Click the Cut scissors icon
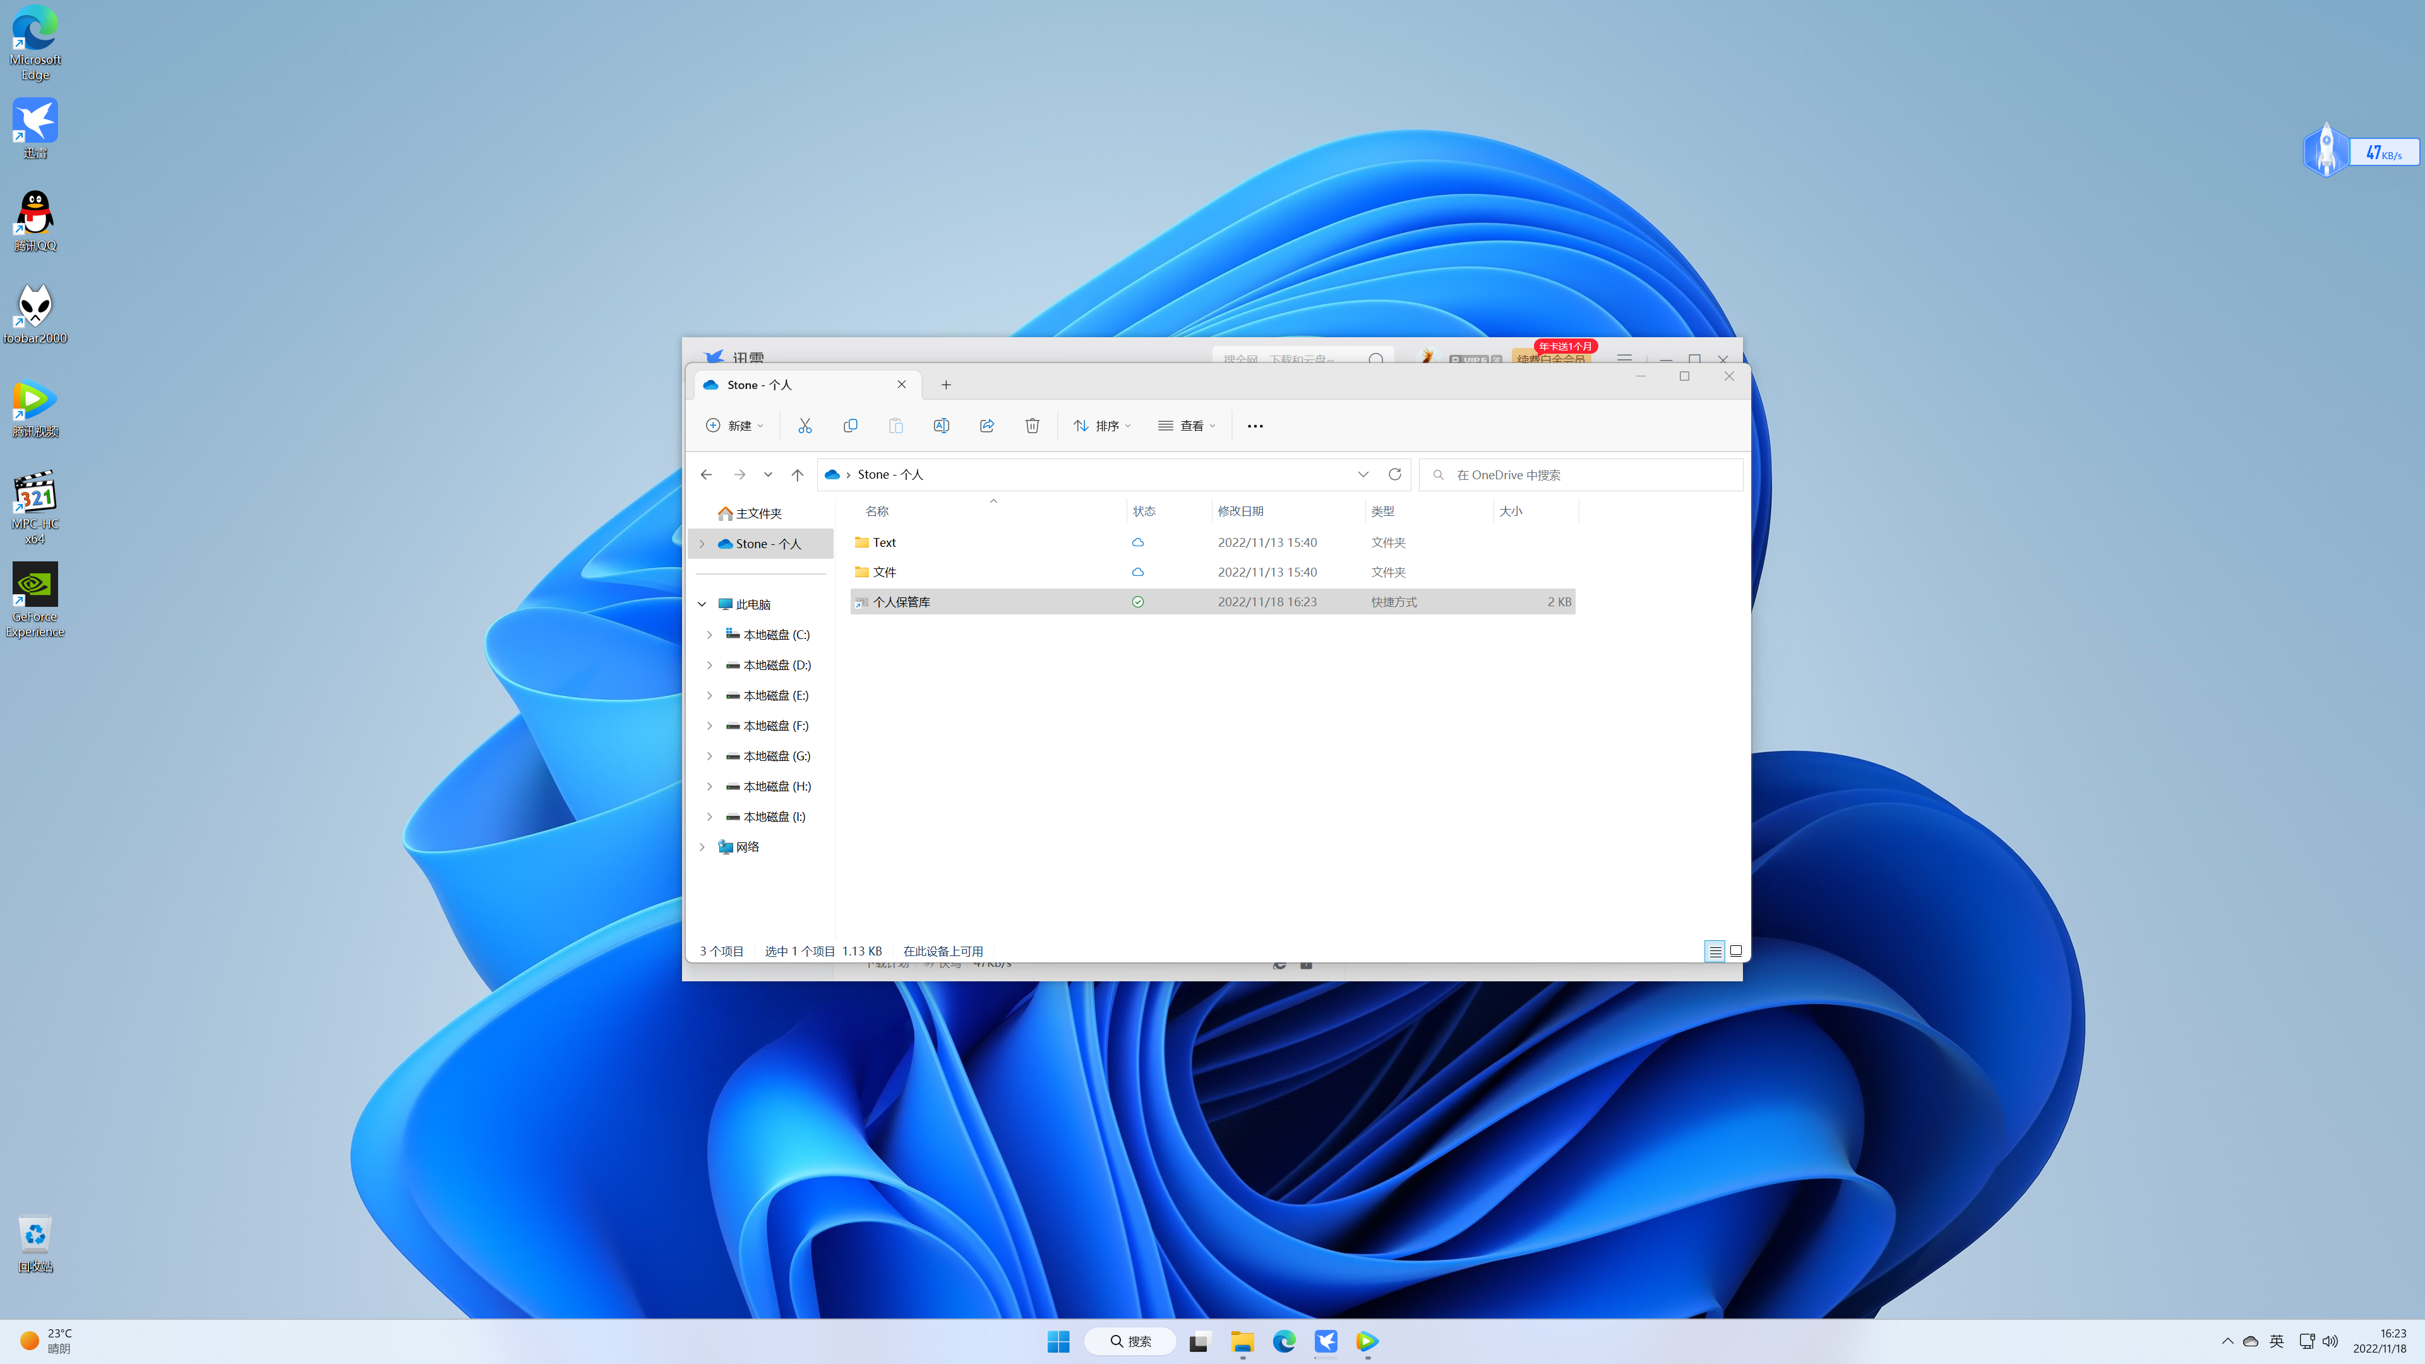 (805, 426)
